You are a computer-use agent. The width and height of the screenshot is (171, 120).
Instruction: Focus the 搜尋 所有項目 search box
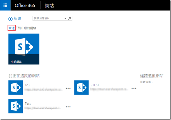(48, 18)
